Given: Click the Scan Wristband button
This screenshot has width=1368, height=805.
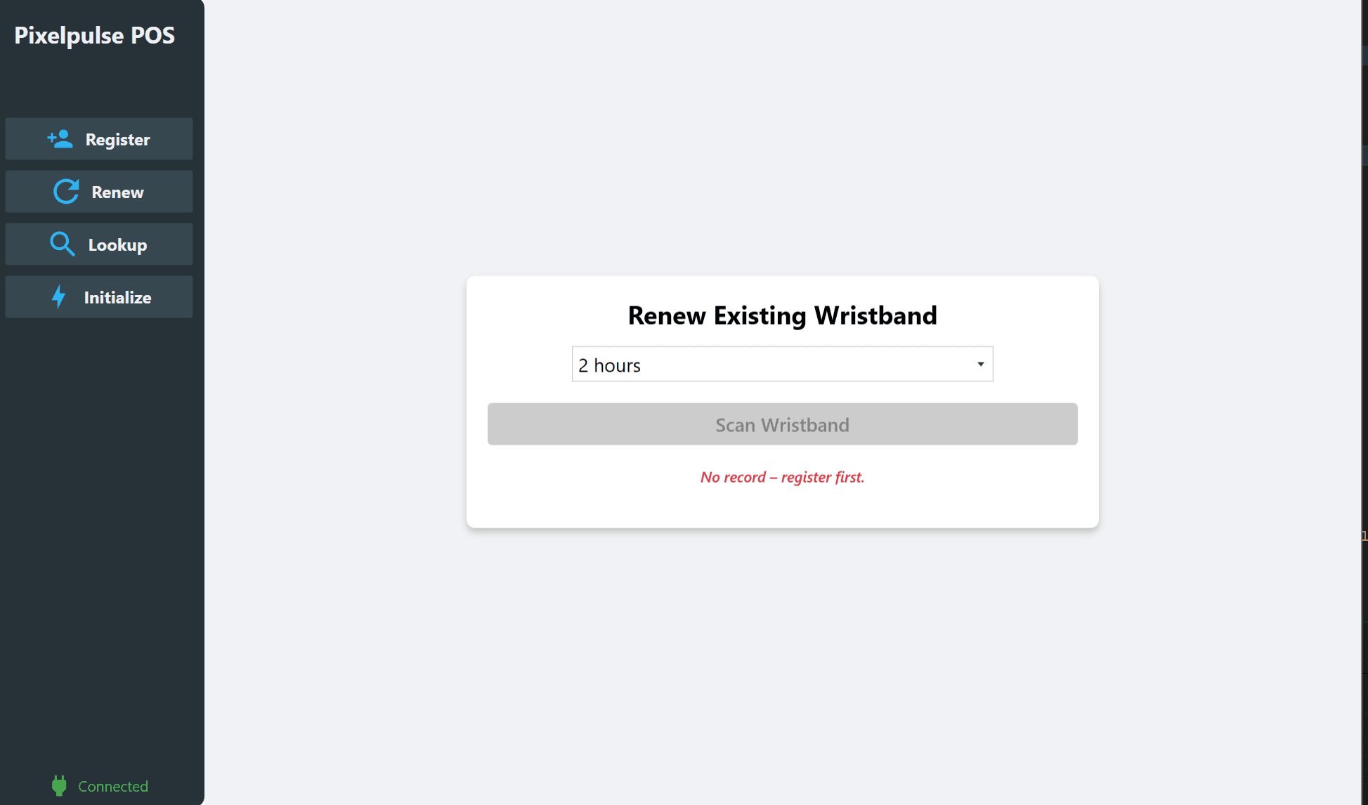Looking at the screenshot, I should [782, 424].
